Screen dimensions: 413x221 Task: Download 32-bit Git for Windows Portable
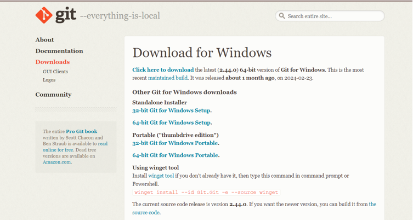(175, 143)
